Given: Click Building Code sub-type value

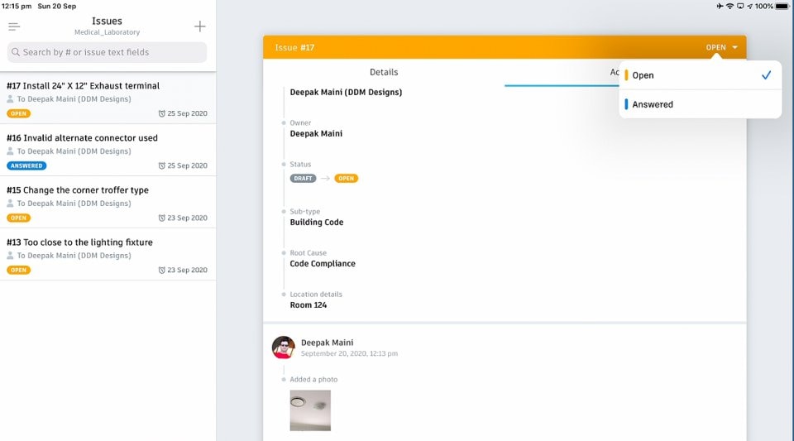Looking at the screenshot, I should 317,223.
